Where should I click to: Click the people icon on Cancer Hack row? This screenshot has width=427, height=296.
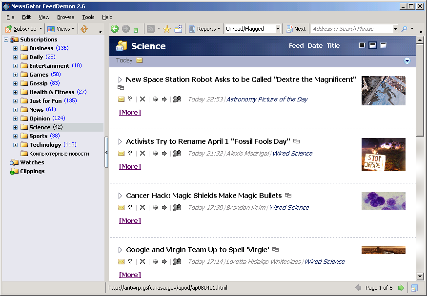coord(177,207)
